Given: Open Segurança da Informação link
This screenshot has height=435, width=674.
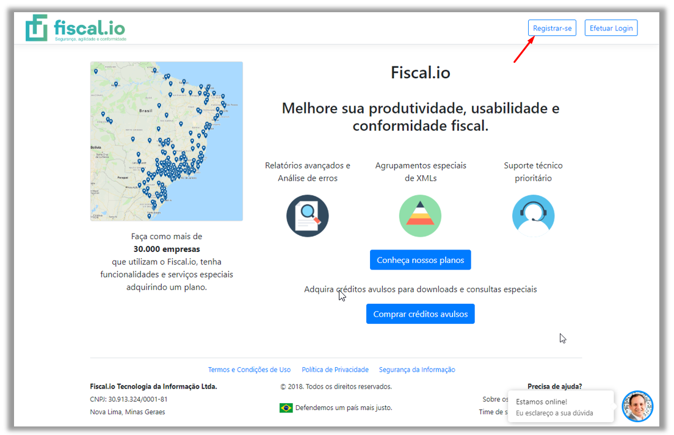Looking at the screenshot, I should [417, 370].
